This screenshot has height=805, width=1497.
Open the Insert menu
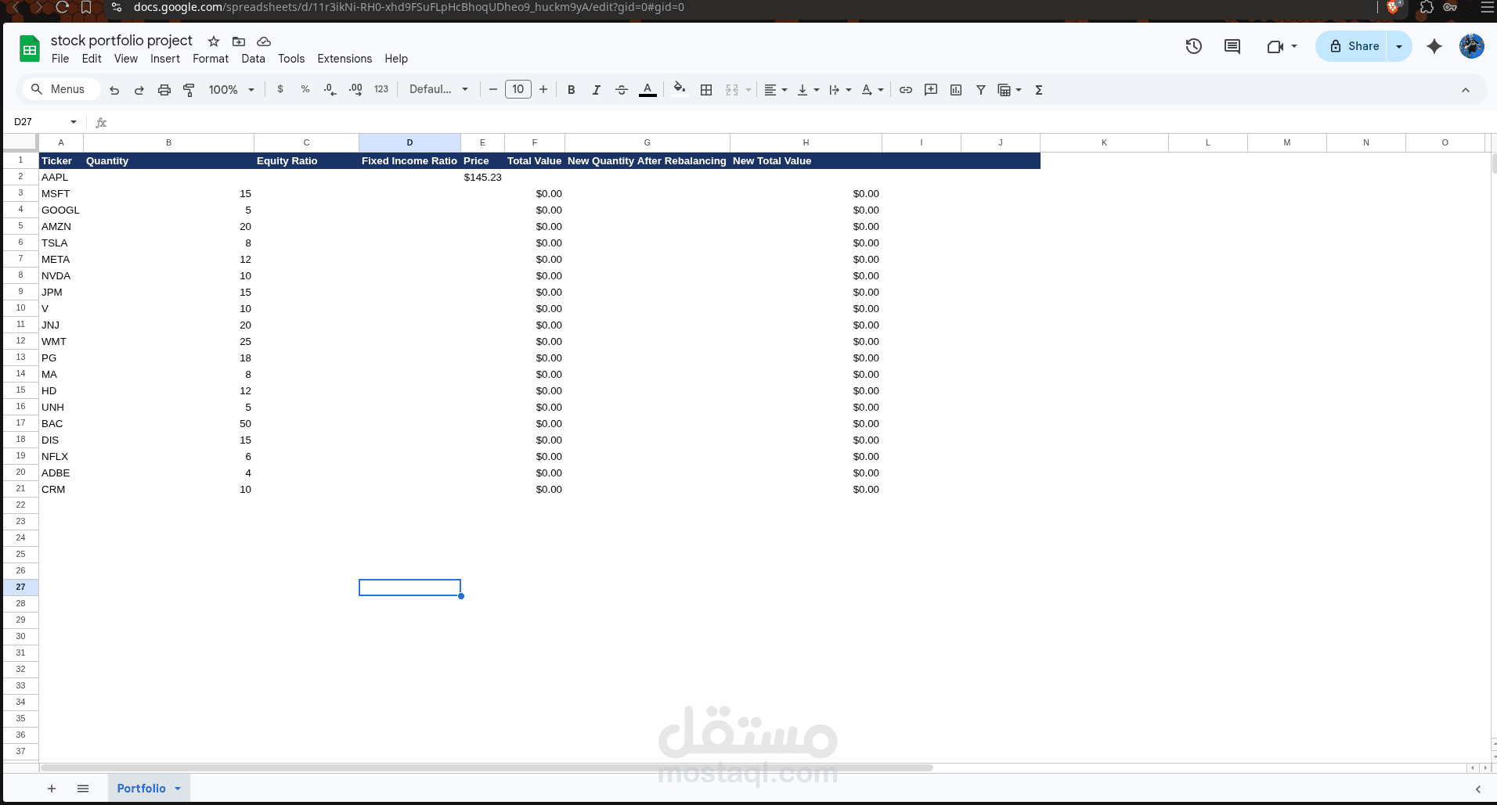pyautogui.click(x=165, y=59)
